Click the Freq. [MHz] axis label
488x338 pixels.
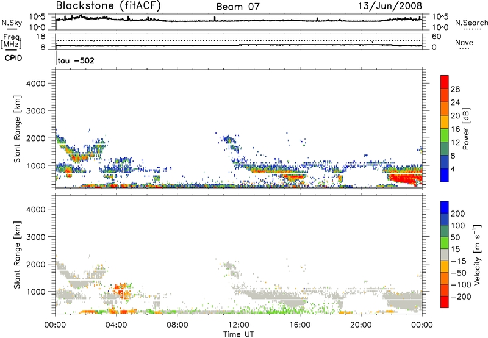pyautogui.click(x=11, y=41)
